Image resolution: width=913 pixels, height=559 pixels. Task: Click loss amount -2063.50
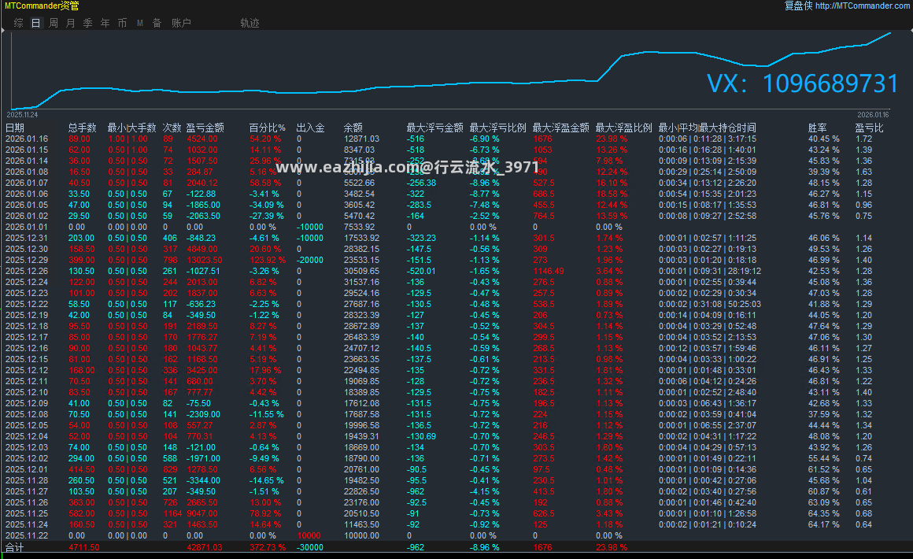tap(203, 216)
